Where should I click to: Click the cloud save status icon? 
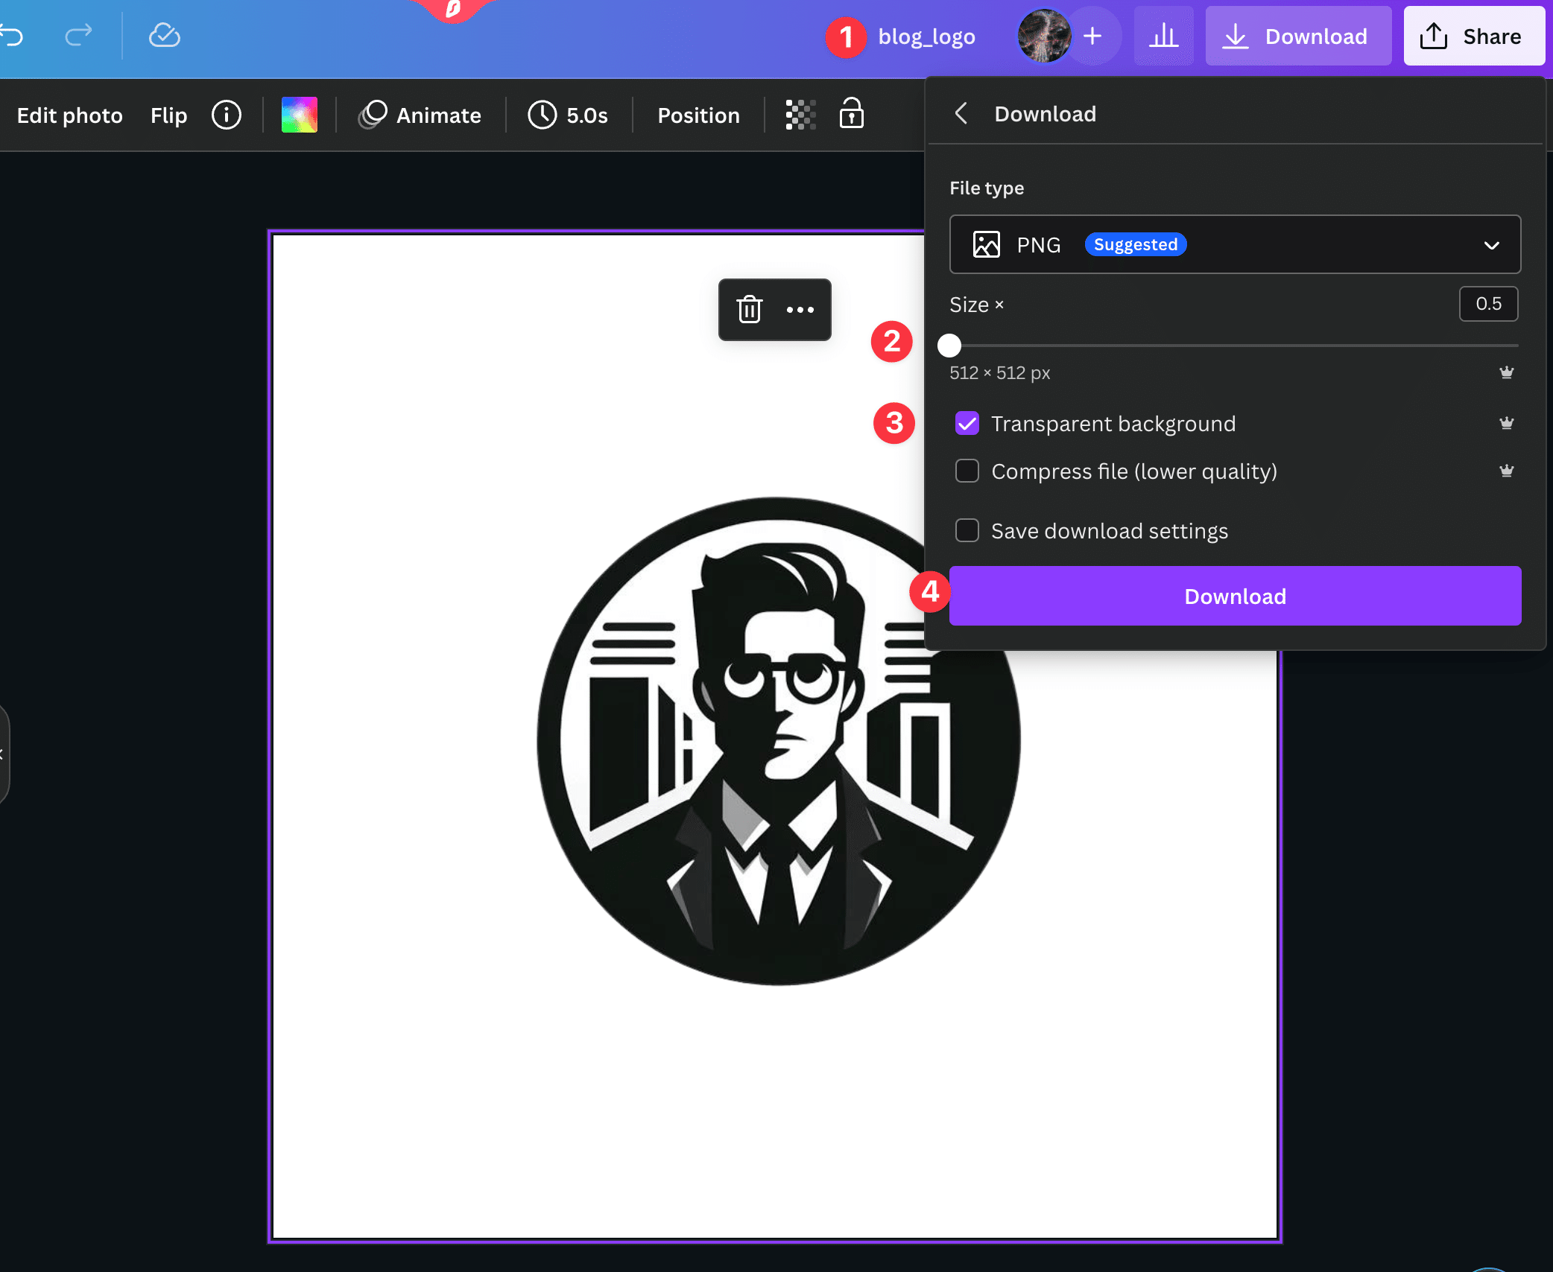164,35
